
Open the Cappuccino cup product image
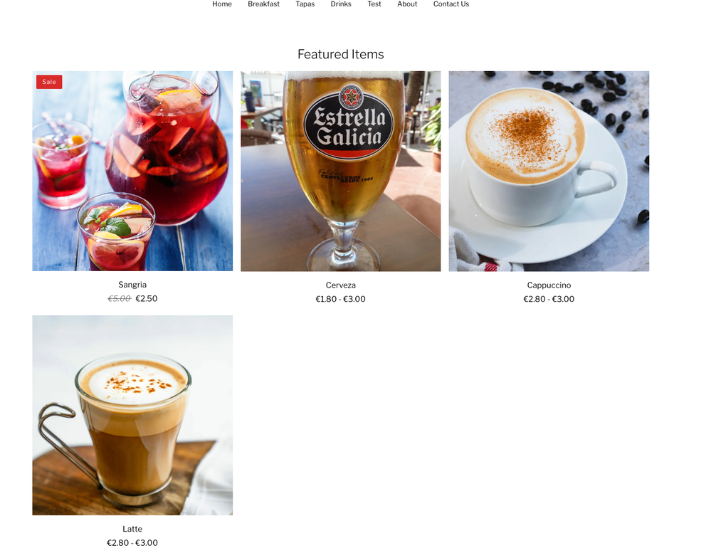click(x=549, y=171)
